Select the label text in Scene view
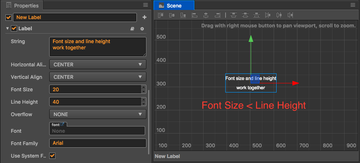360x163 pixels. pos(251,83)
